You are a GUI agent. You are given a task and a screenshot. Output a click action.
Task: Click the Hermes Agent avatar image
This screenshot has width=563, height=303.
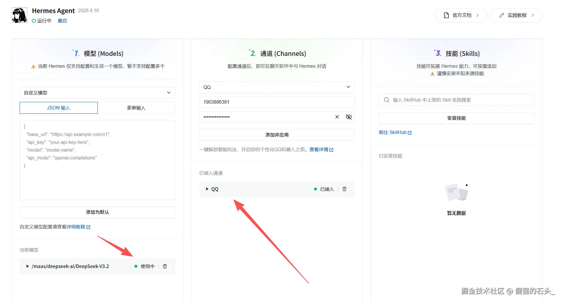pos(19,15)
